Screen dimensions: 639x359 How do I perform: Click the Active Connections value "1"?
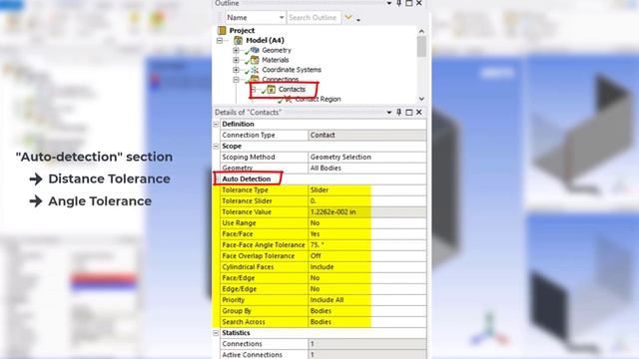(367, 355)
